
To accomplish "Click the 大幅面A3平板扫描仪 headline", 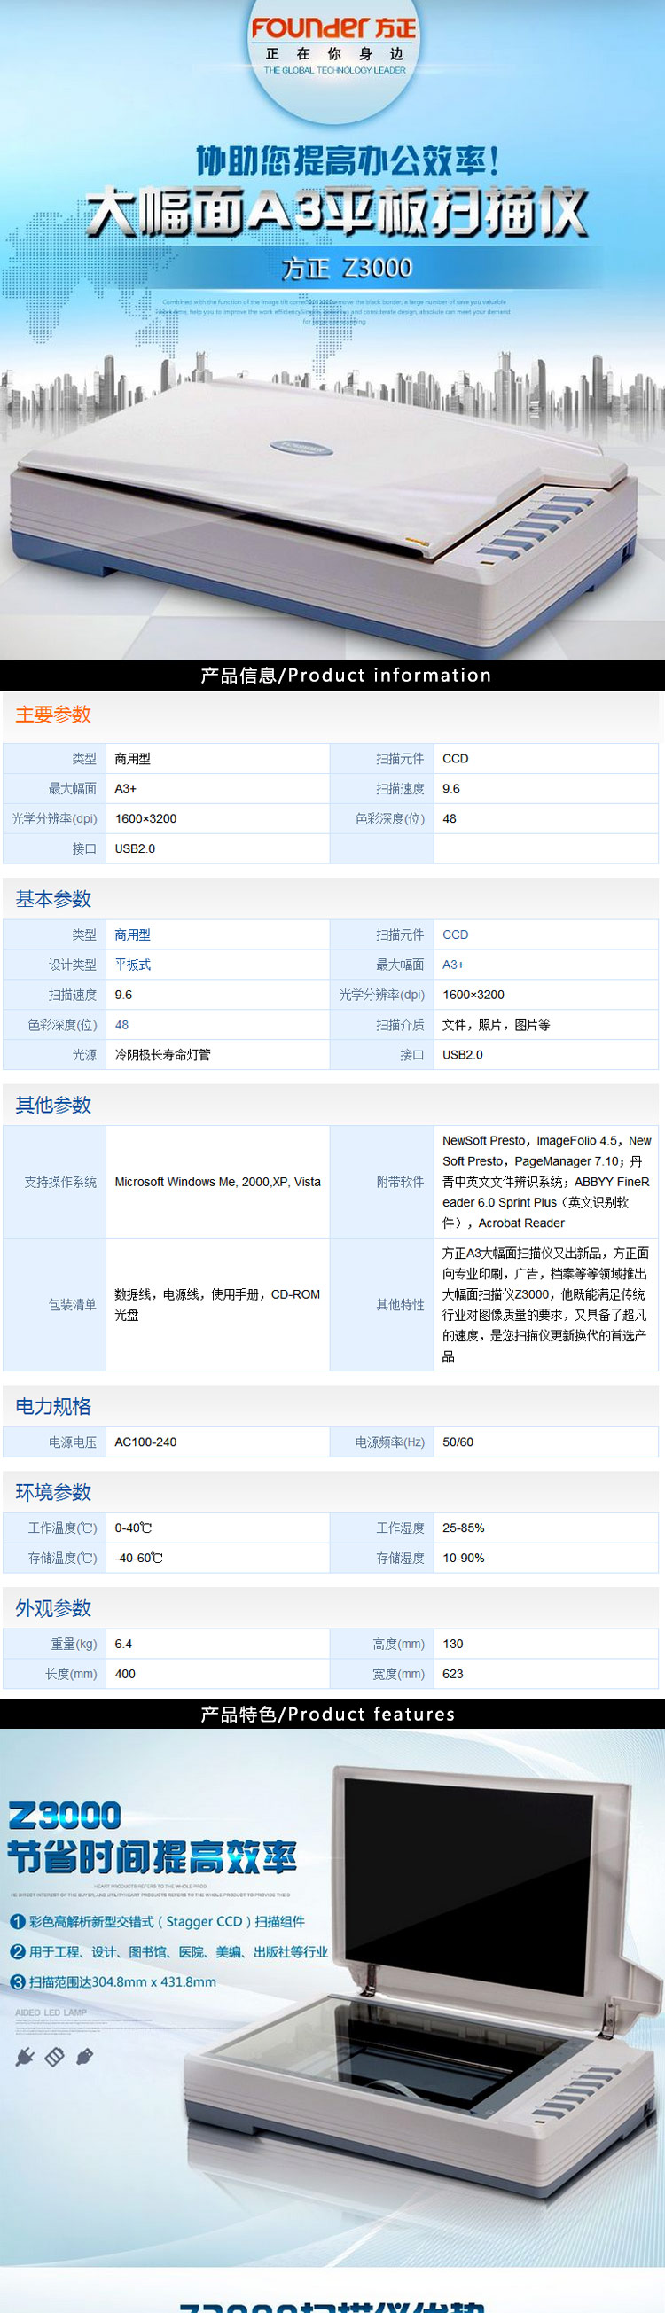I will pyautogui.click(x=337, y=212).
